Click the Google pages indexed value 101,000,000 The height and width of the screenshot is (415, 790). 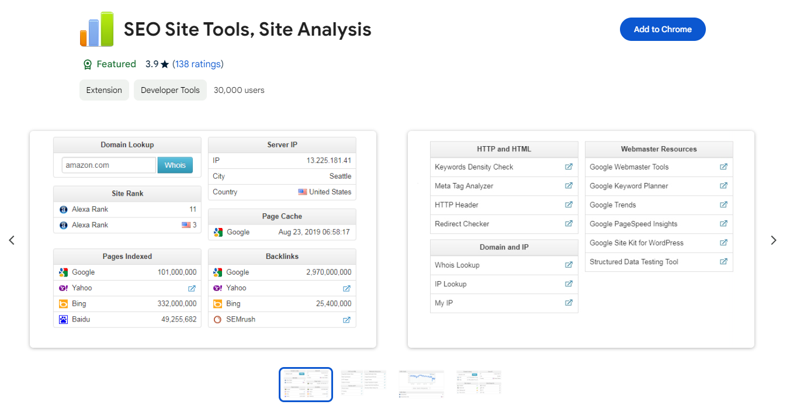(x=177, y=272)
